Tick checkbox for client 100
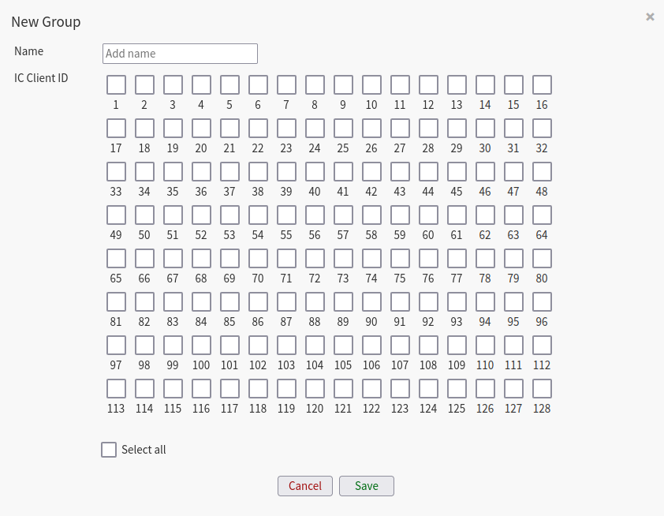The image size is (664, 516). point(201,346)
